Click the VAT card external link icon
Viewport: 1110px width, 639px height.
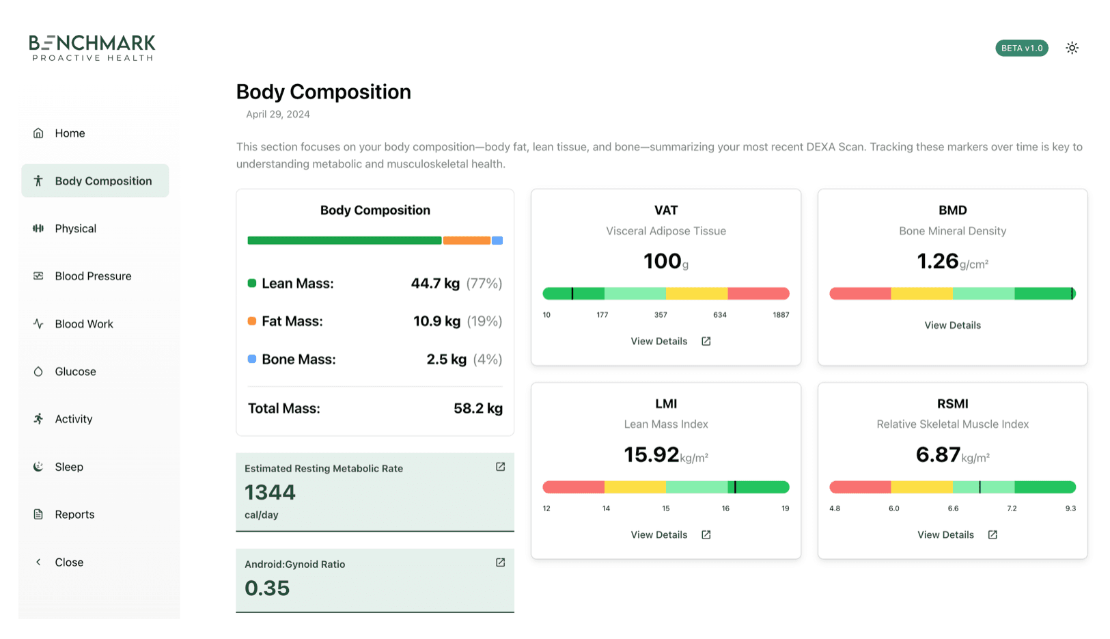(706, 341)
